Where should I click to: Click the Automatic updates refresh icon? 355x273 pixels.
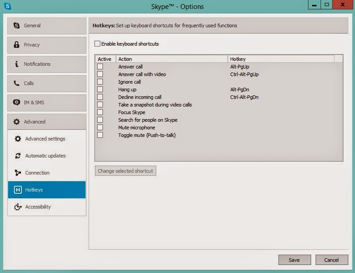tap(17, 156)
